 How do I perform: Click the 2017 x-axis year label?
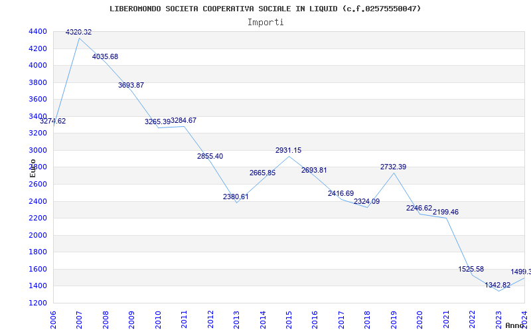pyautogui.click(x=341, y=319)
